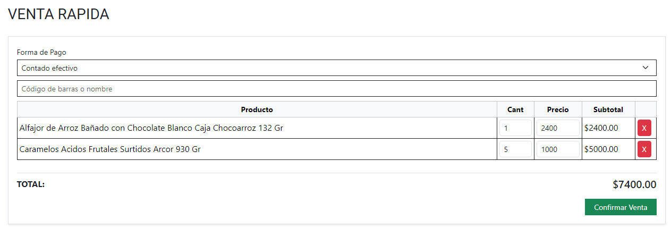Select the Caramelos Acidos Frutales product name

coord(110,149)
